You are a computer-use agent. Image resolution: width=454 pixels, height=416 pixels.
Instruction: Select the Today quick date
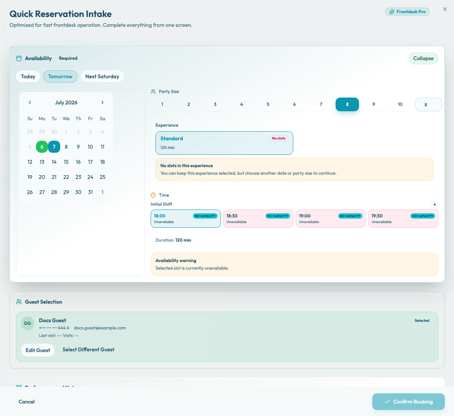click(x=28, y=76)
